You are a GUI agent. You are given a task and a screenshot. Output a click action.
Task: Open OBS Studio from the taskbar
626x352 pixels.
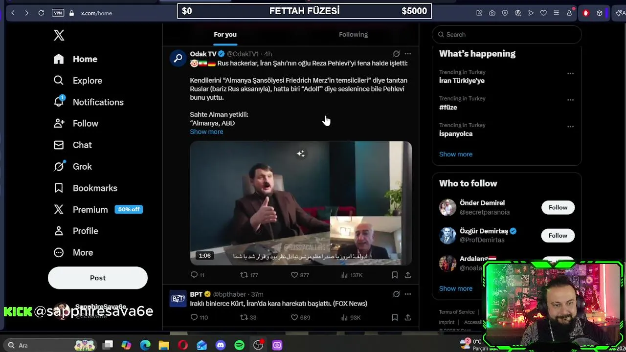coord(258,345)
